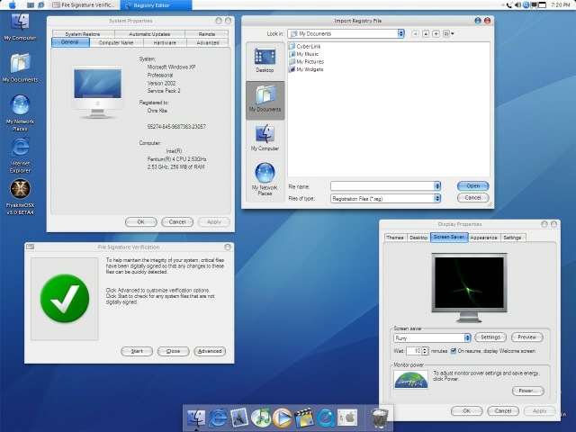Viewport: 576px width, 432px height.
Task: Go back in Import Registry File toolbar
Action: 415,34
